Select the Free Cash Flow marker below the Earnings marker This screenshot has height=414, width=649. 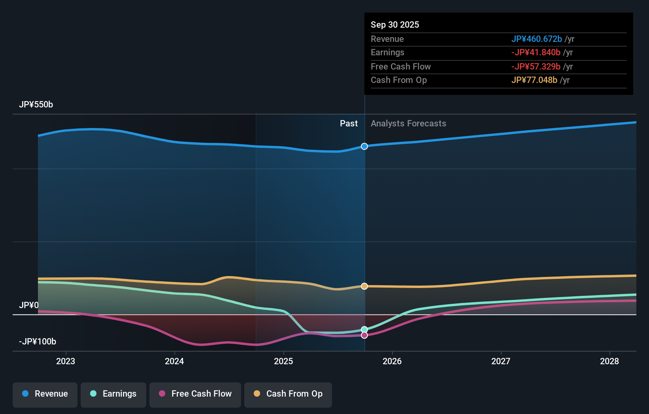pos(364,335)
